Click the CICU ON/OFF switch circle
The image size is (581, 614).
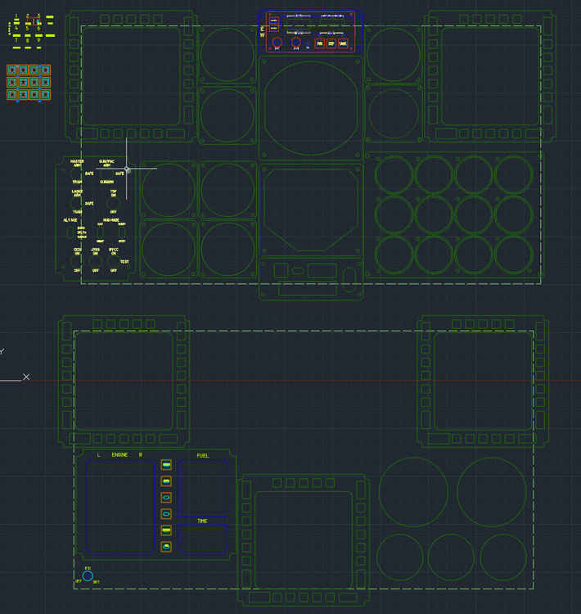pyautogui.click(x=77, y=261)
